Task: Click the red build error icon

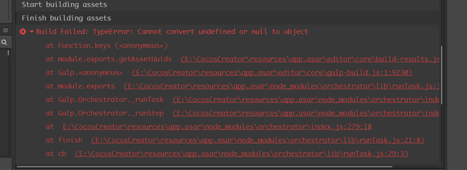Action: 23,32
